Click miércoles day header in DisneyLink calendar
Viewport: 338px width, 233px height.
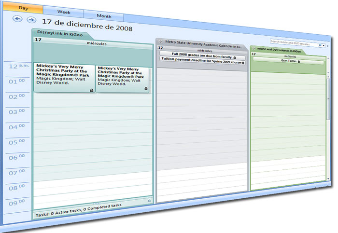coord(97,43)
